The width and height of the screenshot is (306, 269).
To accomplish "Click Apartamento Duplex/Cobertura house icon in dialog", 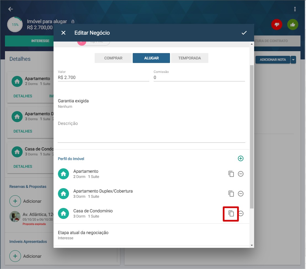I will click(63, 194).
